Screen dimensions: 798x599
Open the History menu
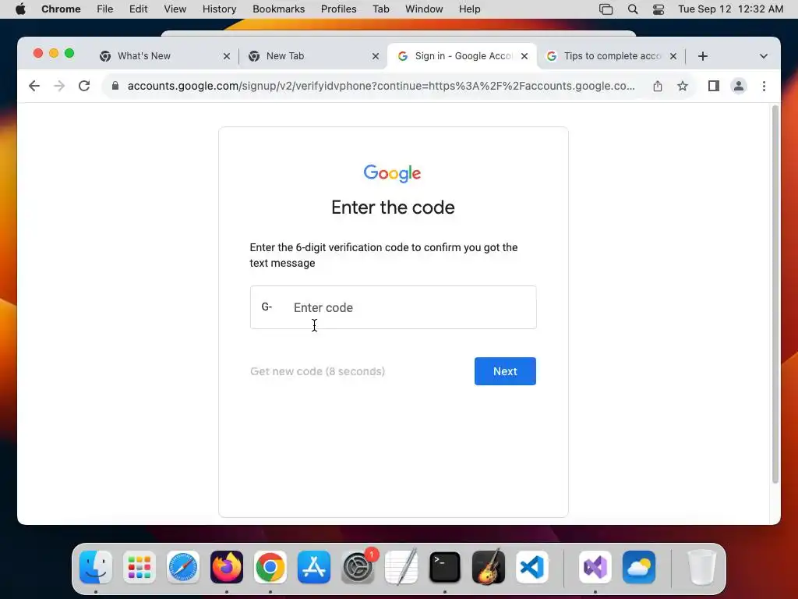point(219,9)
